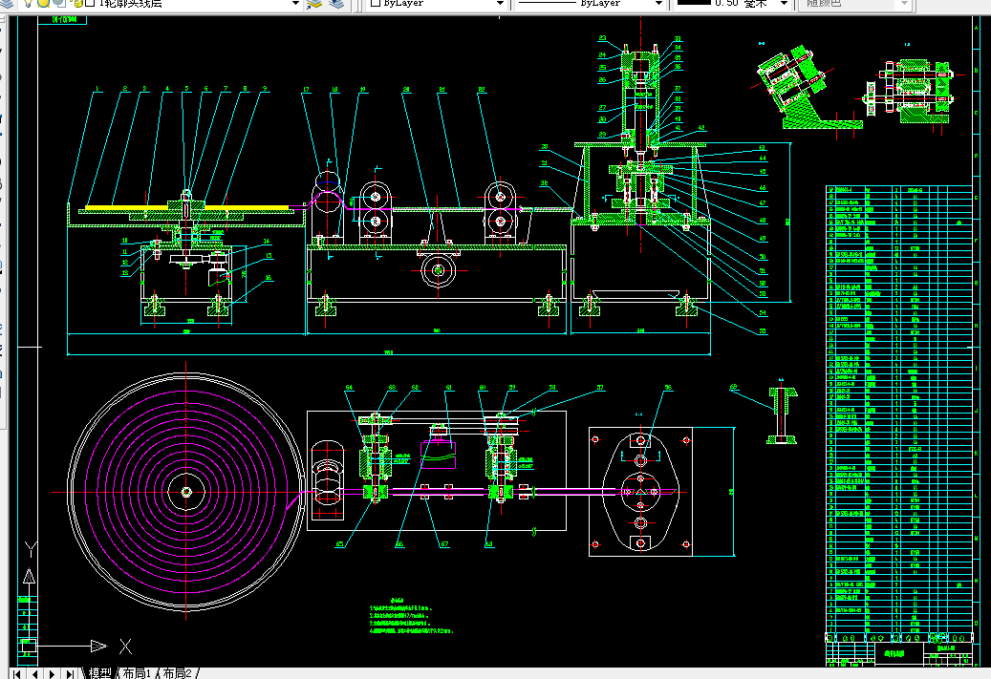Open the 0.50 lineweight dropdown

click(x=785, y=3)
